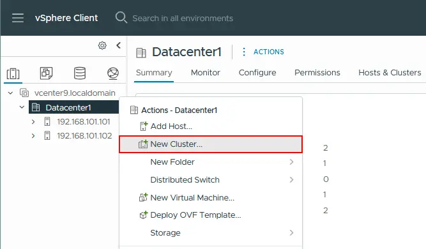Select vcenter9.localdomain in the tree
The width and height of the screenshot is (426, 249).
point(75,93)
